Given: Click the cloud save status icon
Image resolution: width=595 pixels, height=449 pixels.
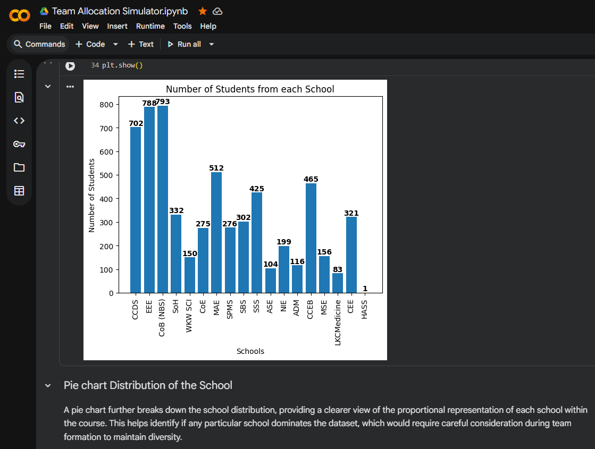Looking at the screenshot, I should 217,11.
